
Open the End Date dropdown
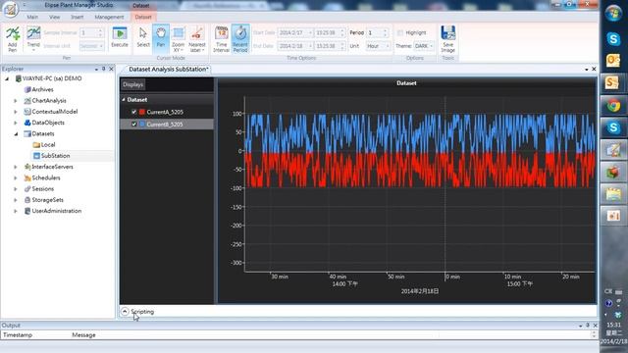[x=310, y=46]
